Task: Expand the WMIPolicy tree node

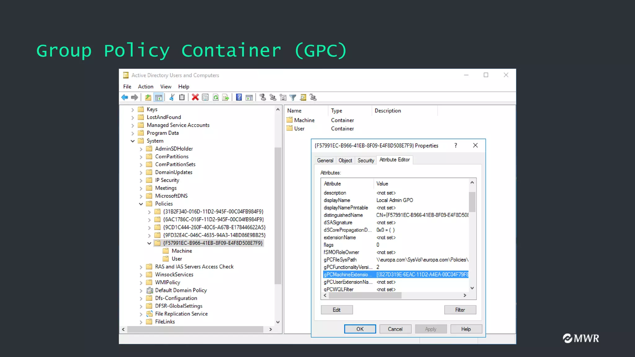Action: coord(141,283)
